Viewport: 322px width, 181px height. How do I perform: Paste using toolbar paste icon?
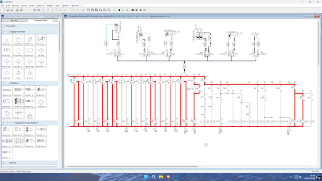point(39,10)
